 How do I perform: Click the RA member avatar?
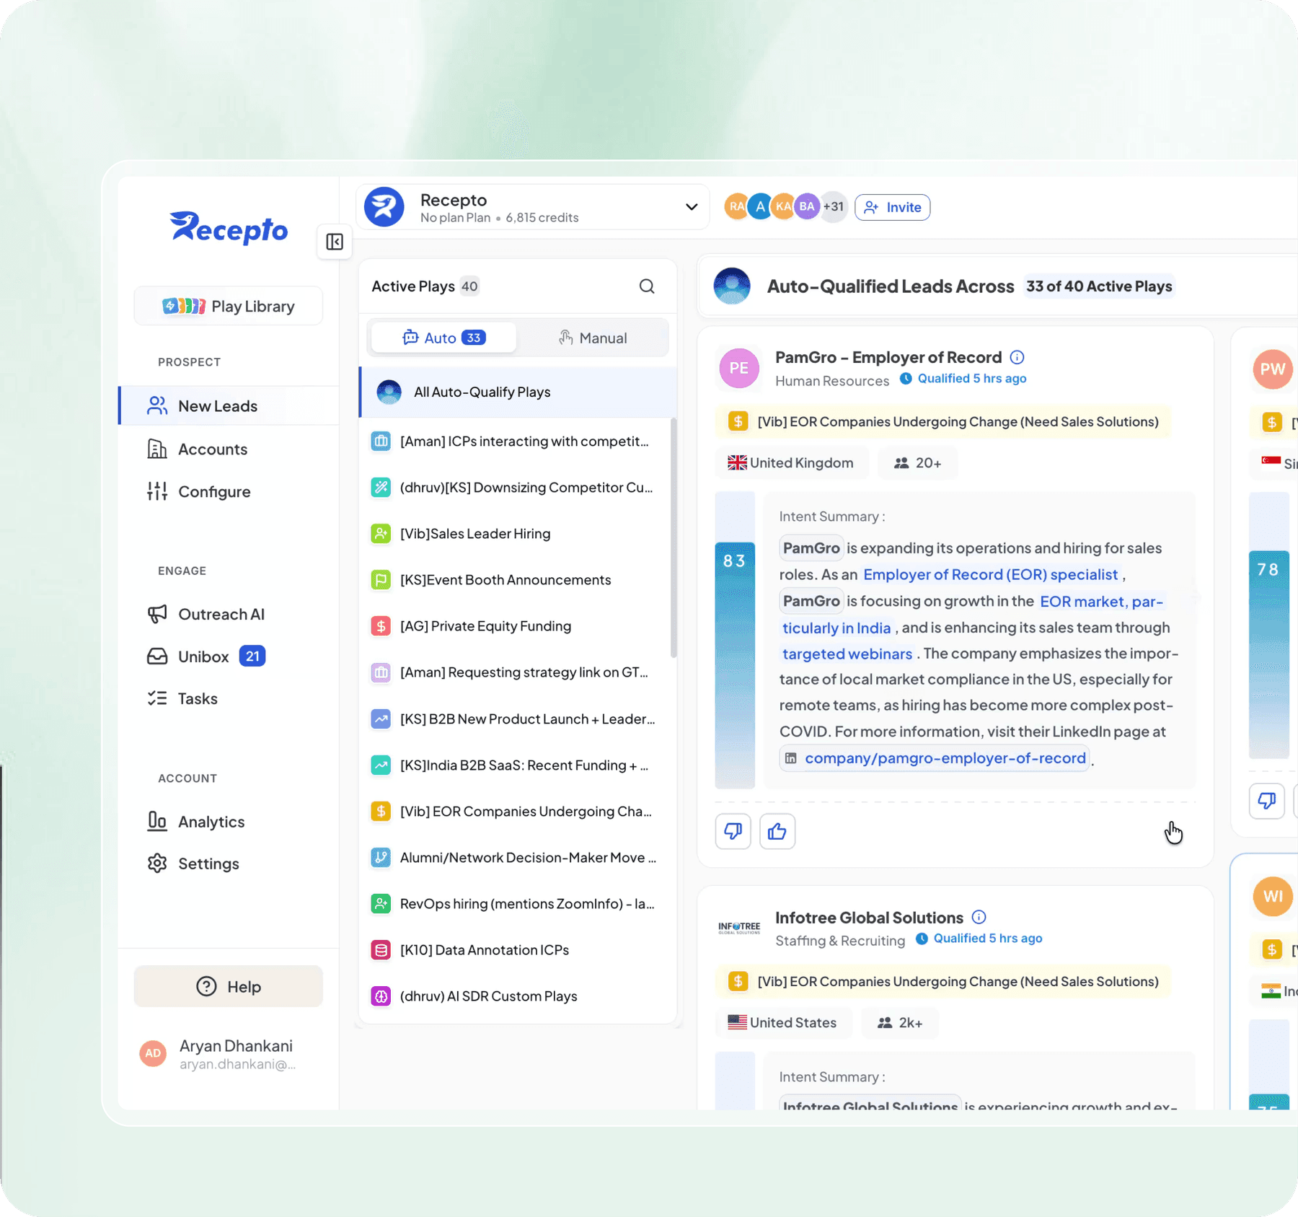736,207
